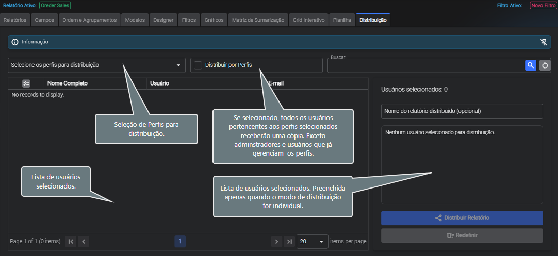Go to last page of the grid
558x256 pixels.
tap(289, 242)
